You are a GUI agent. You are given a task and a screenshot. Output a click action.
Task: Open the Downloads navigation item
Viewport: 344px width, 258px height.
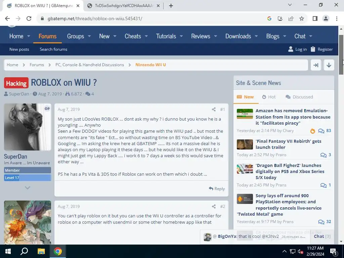coord(238,36)
